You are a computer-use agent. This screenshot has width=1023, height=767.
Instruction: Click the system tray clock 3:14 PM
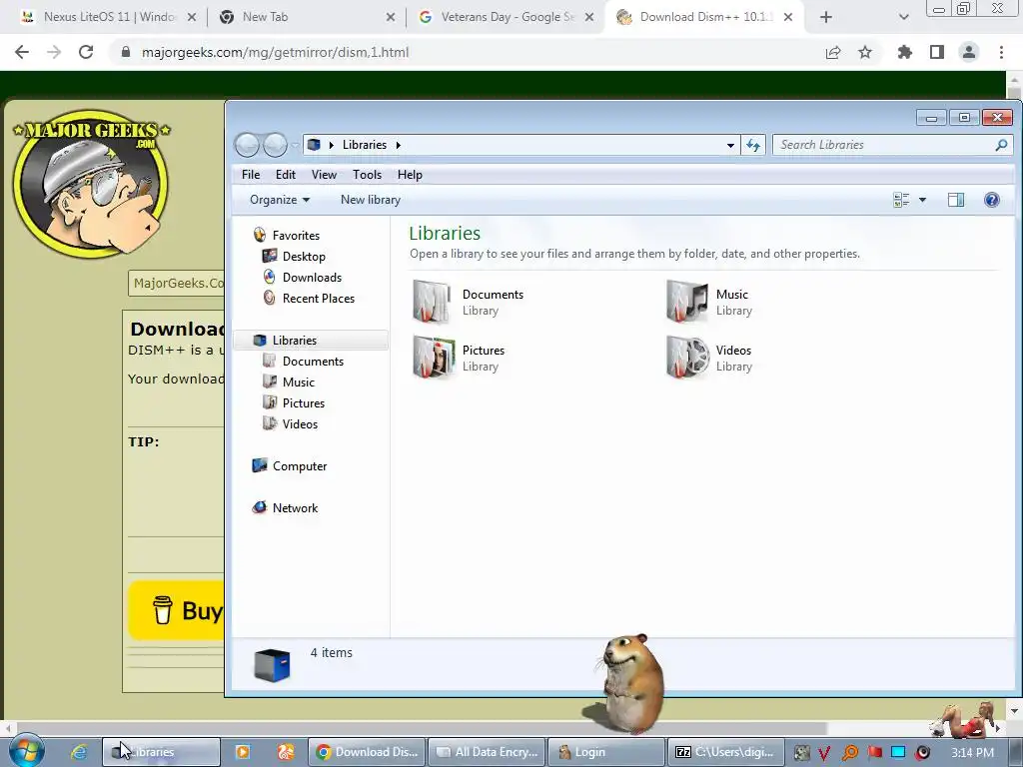click(x=972, y=753)
